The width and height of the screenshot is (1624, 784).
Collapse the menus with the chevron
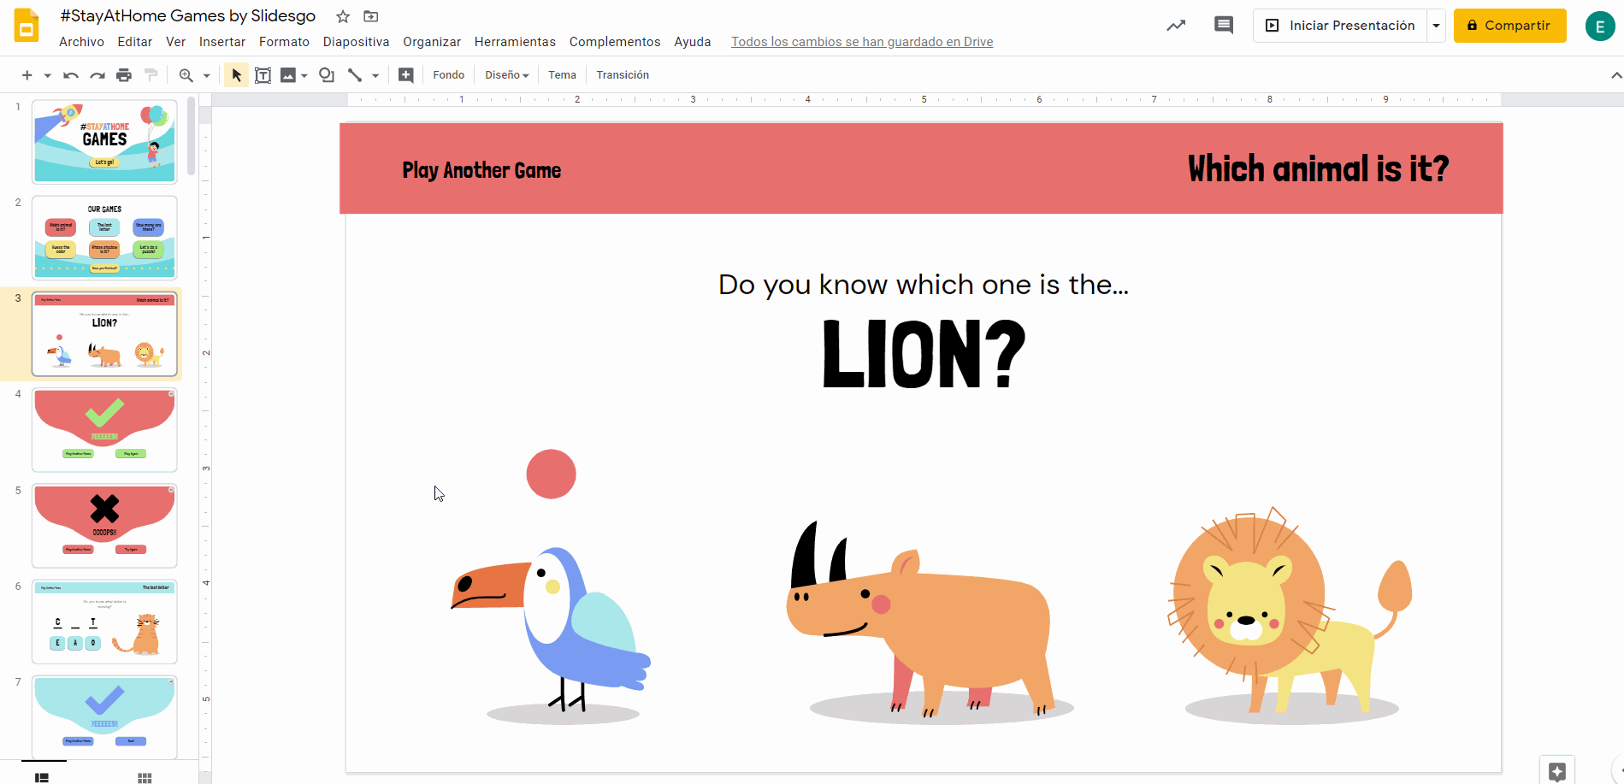[1616, 75]
